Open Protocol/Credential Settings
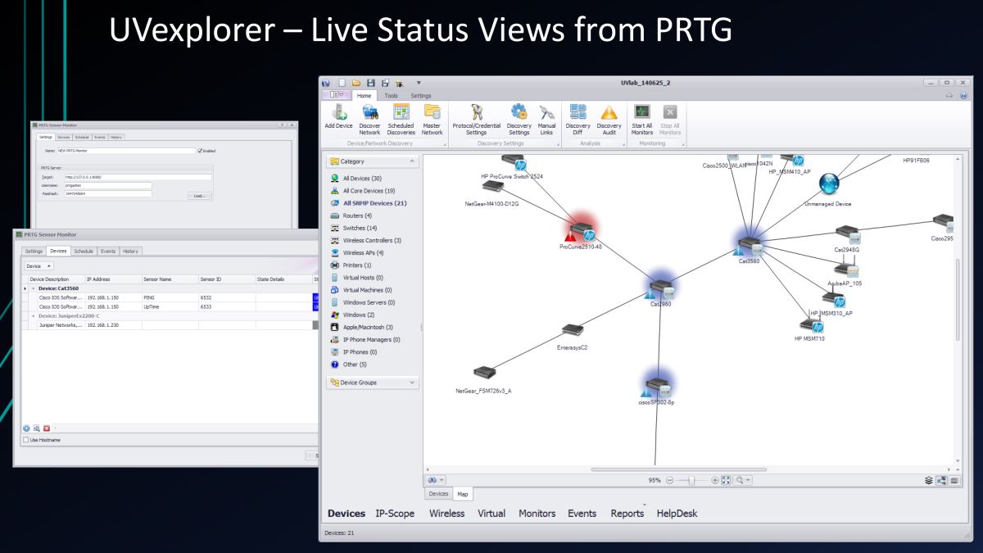Viewport: 983px width, 553px height. pyautogui.click(x=476, y=119)
